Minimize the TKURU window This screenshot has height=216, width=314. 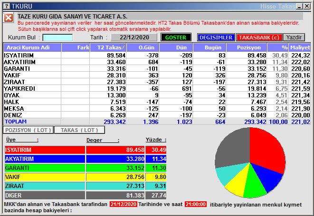300,6
